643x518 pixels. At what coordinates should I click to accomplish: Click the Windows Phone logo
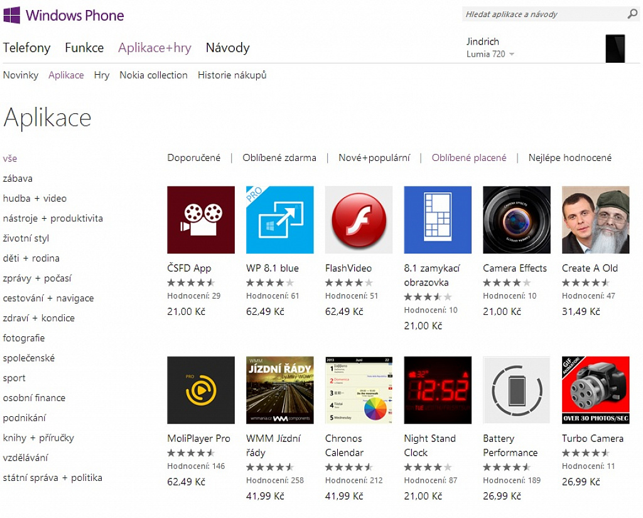[x=63, y=15]
